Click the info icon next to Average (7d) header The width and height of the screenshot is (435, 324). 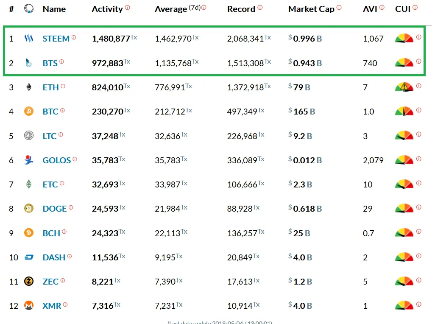[x=204, y=8]
